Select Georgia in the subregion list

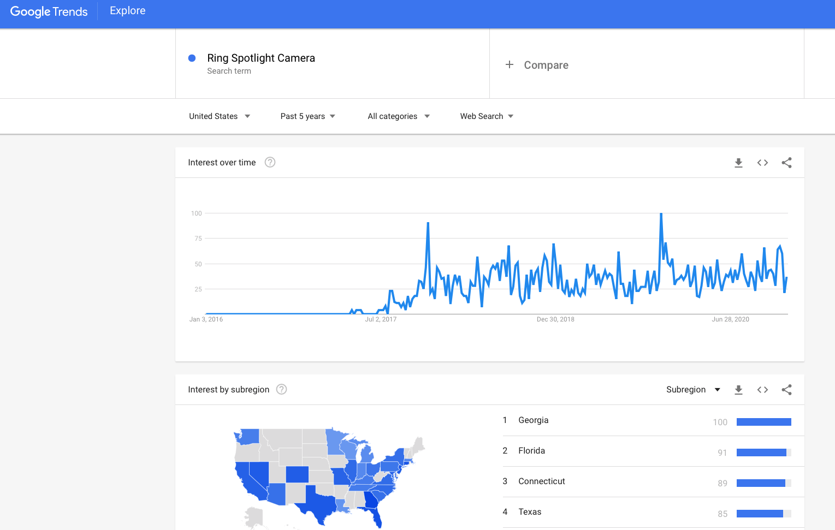653,420
